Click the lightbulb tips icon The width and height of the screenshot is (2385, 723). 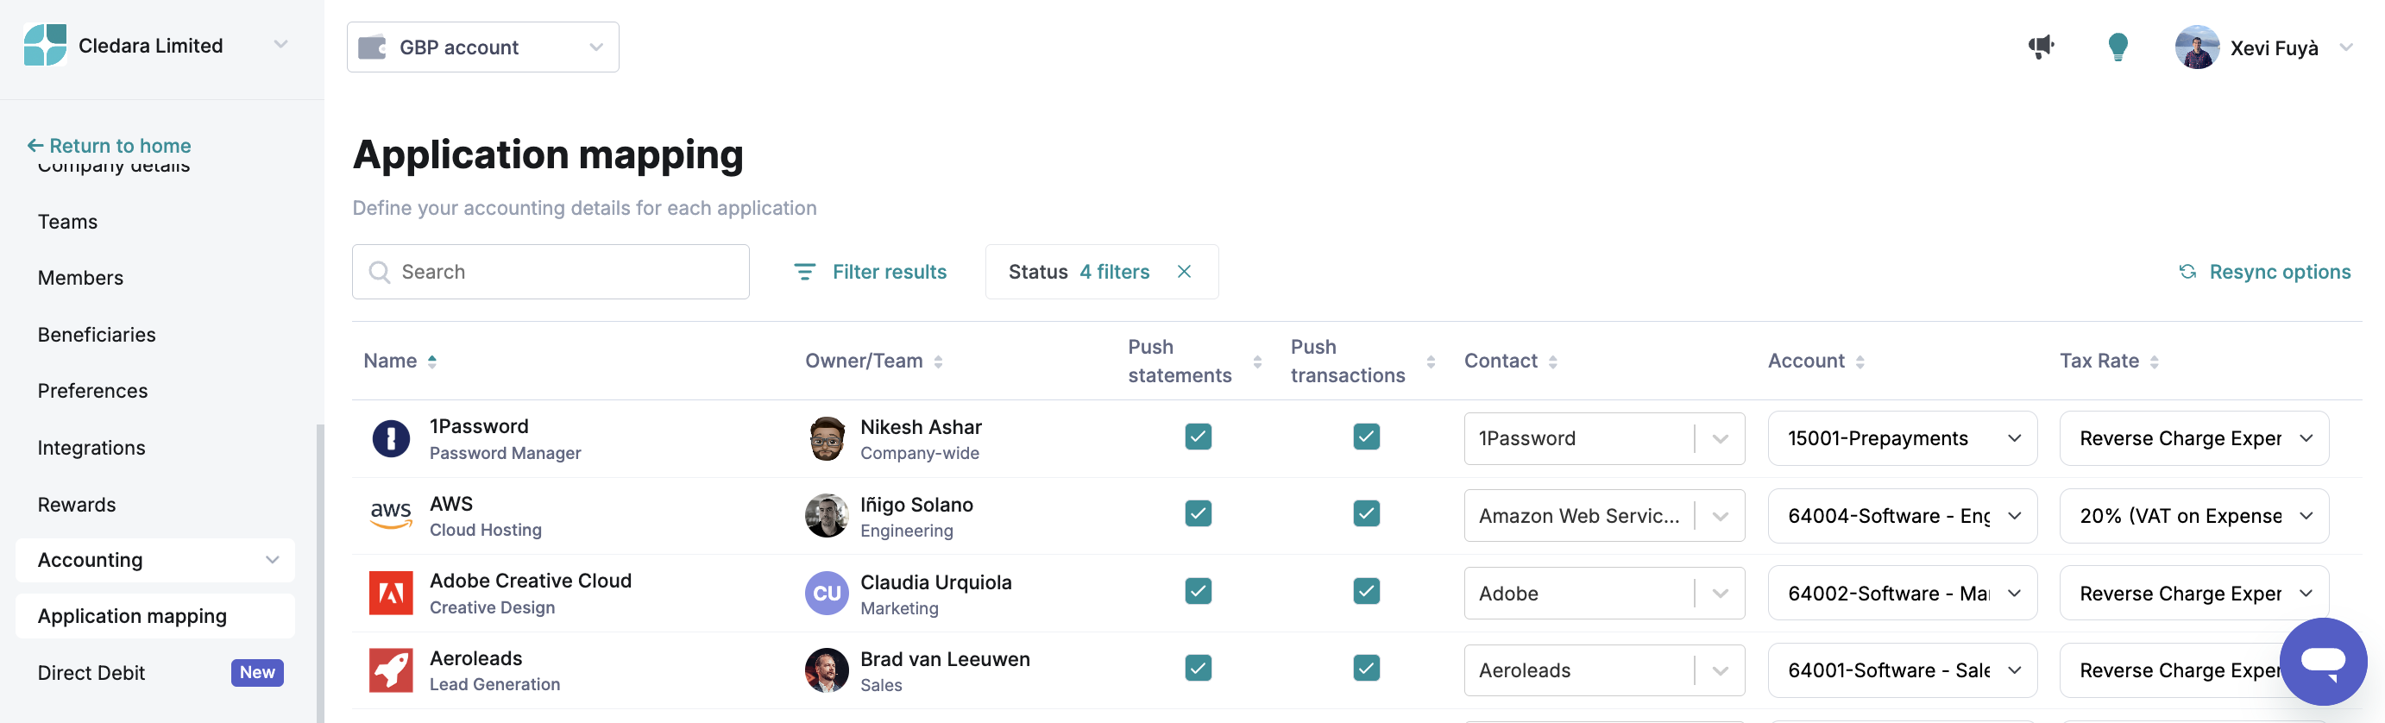click(2118, 47)
